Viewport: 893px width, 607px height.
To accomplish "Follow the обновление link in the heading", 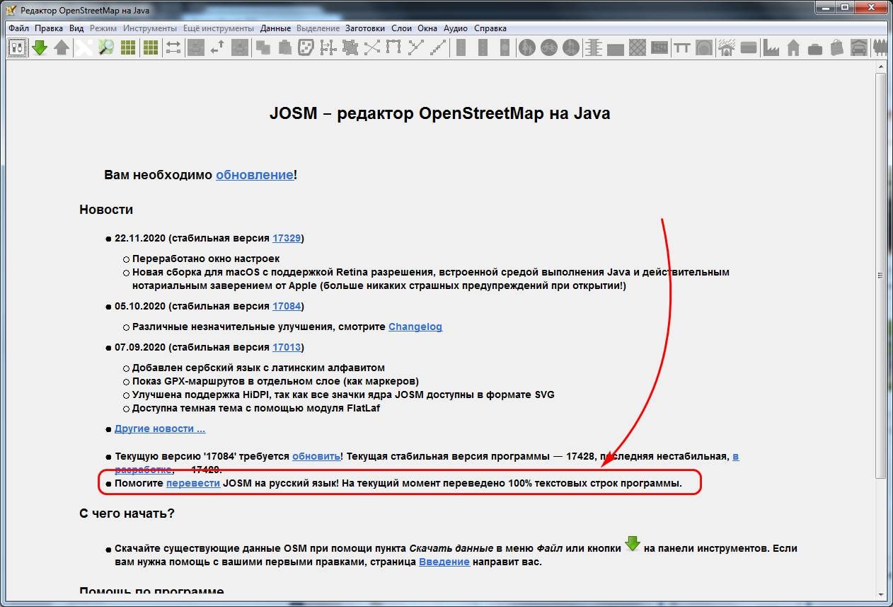I will tap(255, 175).
